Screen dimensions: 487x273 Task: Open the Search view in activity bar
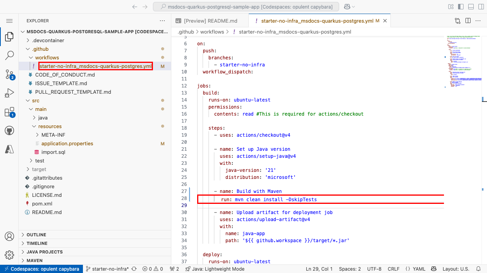(9, 55)
